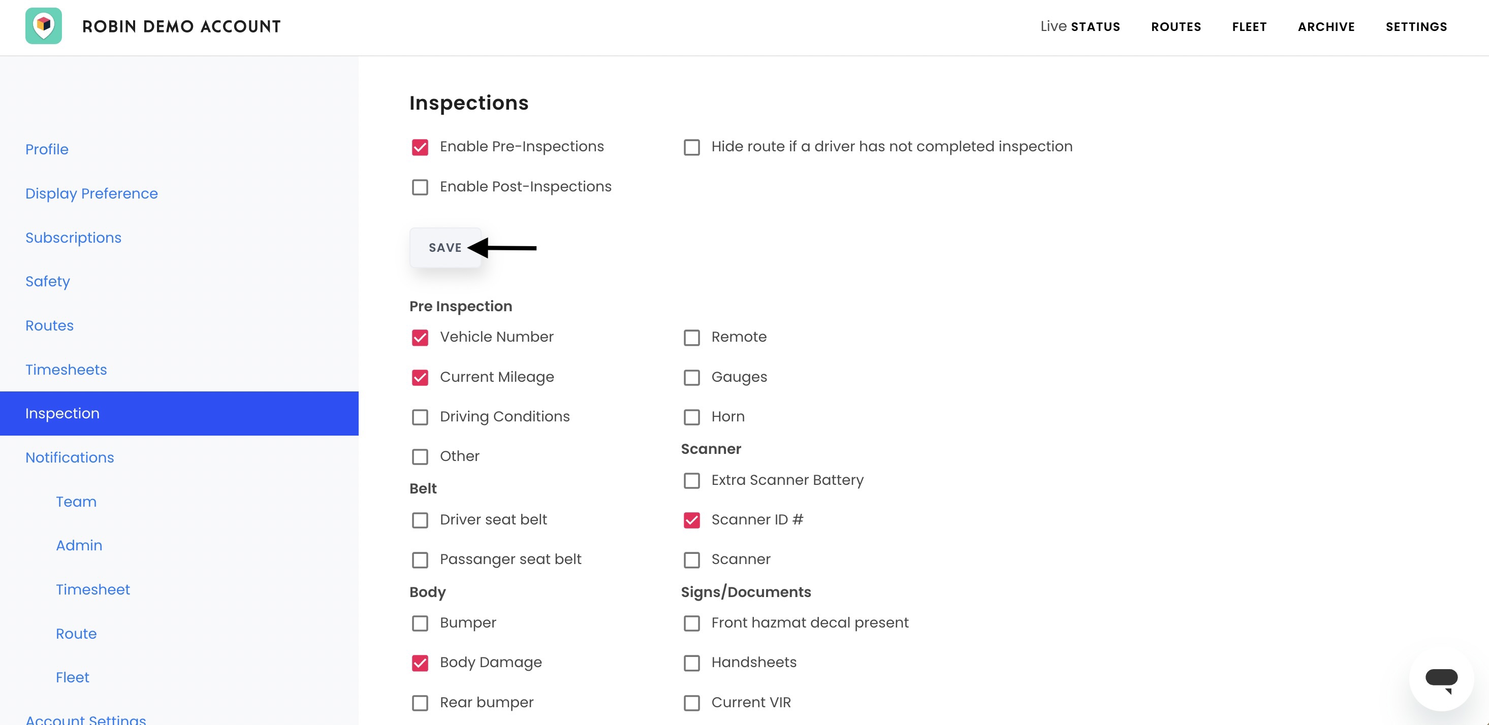Image resolution: width=1489 pixels, height=725 pixels.
Task: Click the Robin logo icon
Action: (43, 26)
